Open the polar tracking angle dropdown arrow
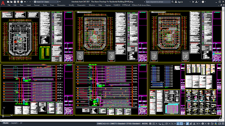 tap(169, 124)
